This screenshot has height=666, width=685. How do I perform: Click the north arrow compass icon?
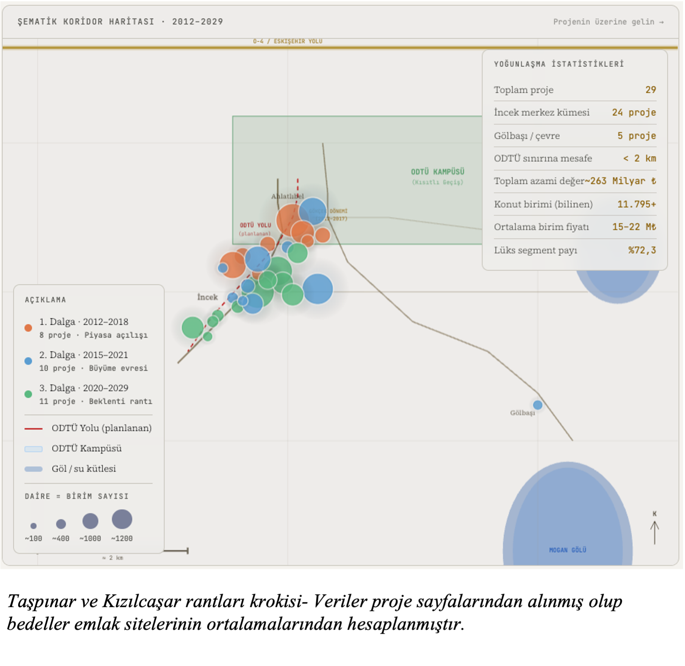tap(655, 529)
